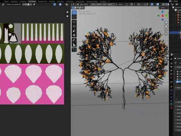Viewport: 181px width, 136px height.
Task: Open the Physics properties tab
Action: [171, 97]
